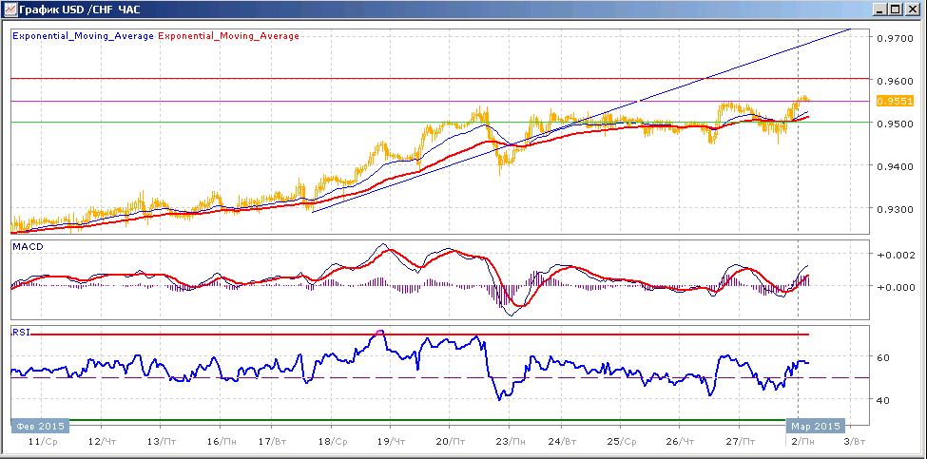Click the Мар 2015 month marker

pos(815,426)
